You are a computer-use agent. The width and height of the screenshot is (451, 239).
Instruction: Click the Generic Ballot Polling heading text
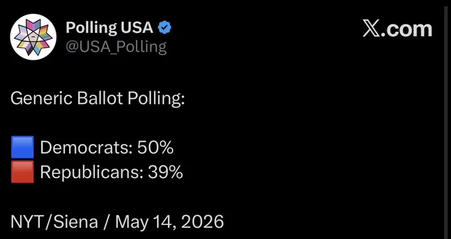[x=97, y=99]
